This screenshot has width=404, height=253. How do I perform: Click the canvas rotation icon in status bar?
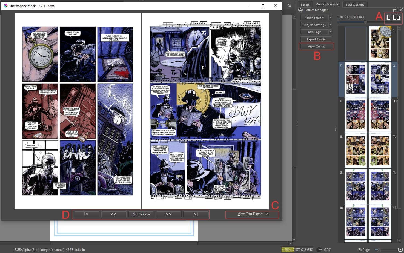(x=319, y=249)
